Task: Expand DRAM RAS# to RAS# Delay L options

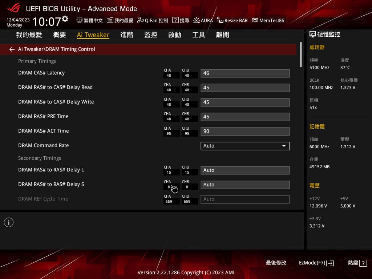Action: (x=245, y=170)
